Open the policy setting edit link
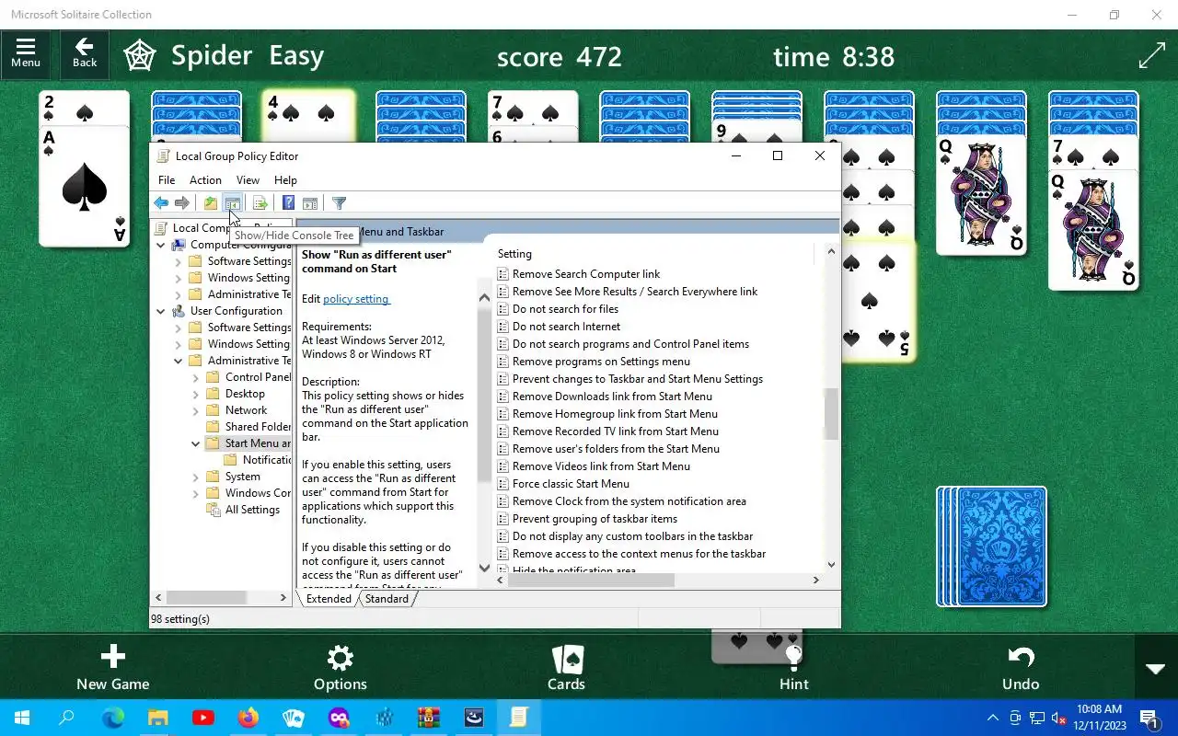Viewport: 1178px width, 736px height. pos(356,299)
